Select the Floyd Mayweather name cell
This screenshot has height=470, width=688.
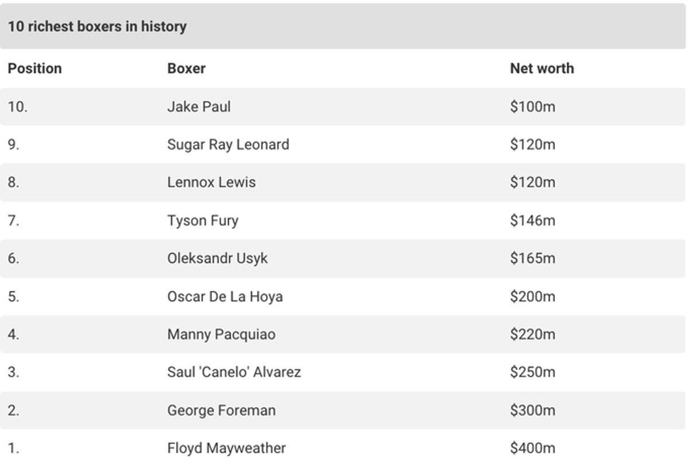pos(226,449)
